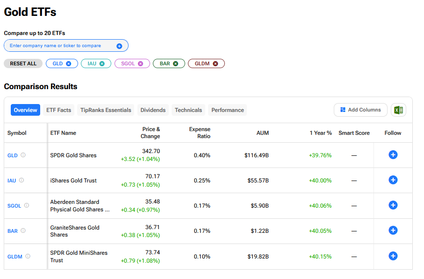Sort by Price & Change column header

pos(151,133)
